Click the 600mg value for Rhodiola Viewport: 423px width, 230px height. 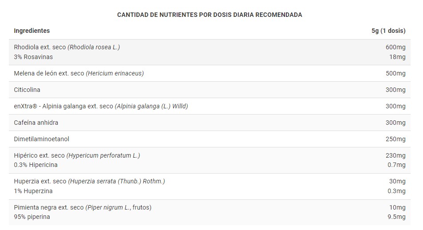pyautogui.click(x=395, y=47)
